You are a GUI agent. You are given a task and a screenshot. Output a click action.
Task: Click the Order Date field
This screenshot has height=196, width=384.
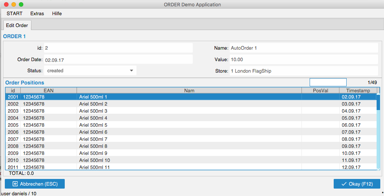pyautogui.click(x=118, y=59)
